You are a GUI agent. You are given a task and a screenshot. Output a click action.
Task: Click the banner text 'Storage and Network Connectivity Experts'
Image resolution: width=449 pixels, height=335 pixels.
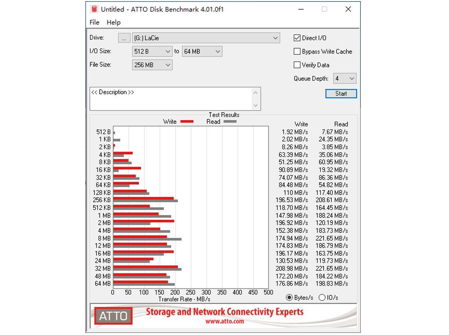(225, 312)
